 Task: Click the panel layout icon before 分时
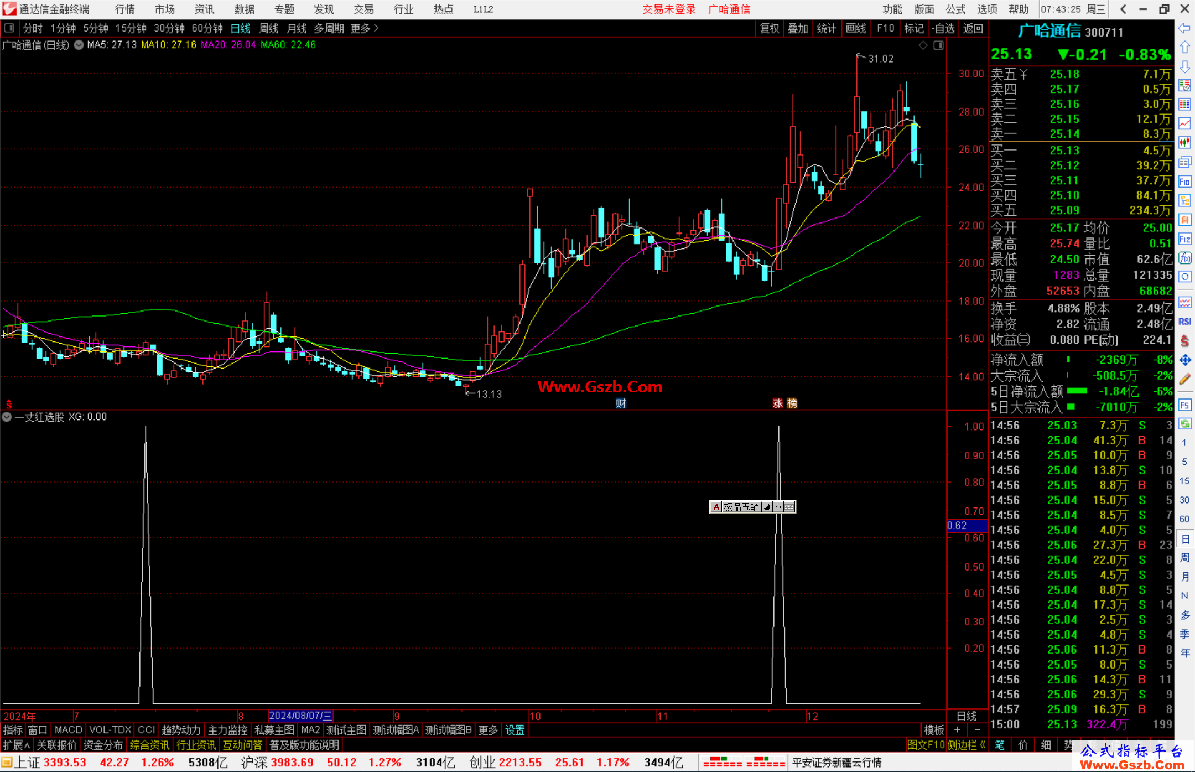[9, 28]
